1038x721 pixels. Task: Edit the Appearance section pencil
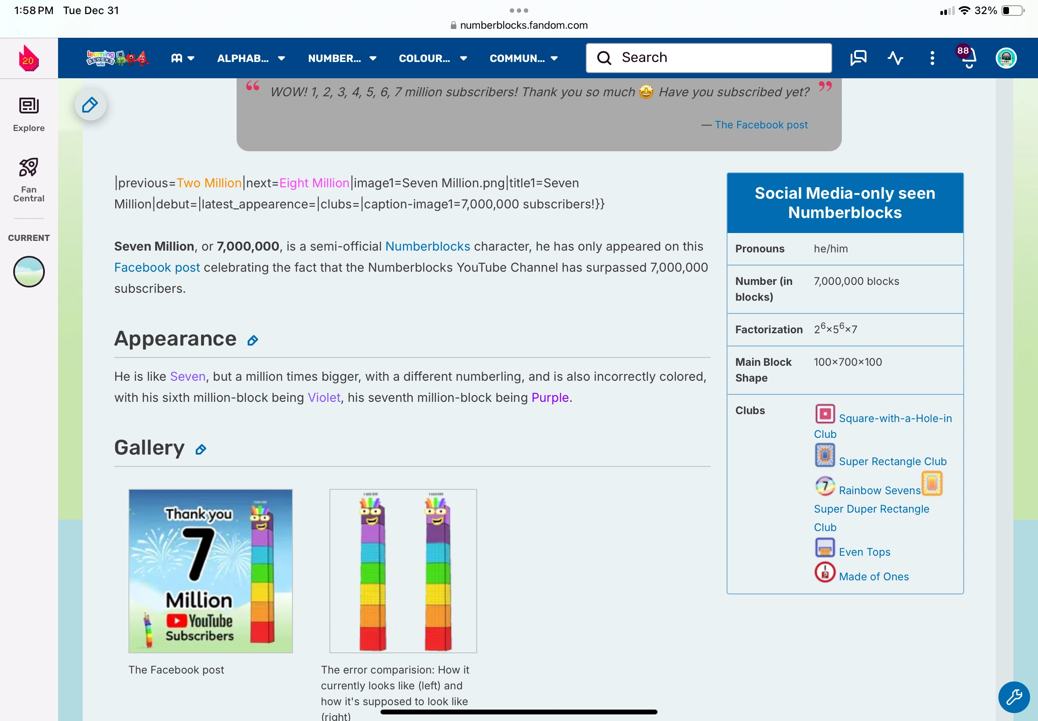pos(252,340)
